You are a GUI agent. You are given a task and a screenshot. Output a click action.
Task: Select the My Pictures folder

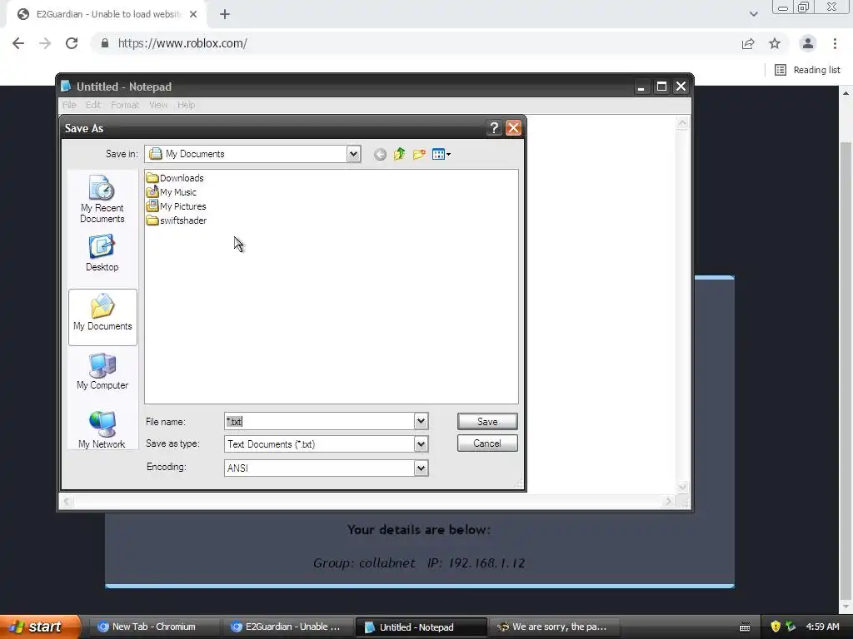pos(177,206)
